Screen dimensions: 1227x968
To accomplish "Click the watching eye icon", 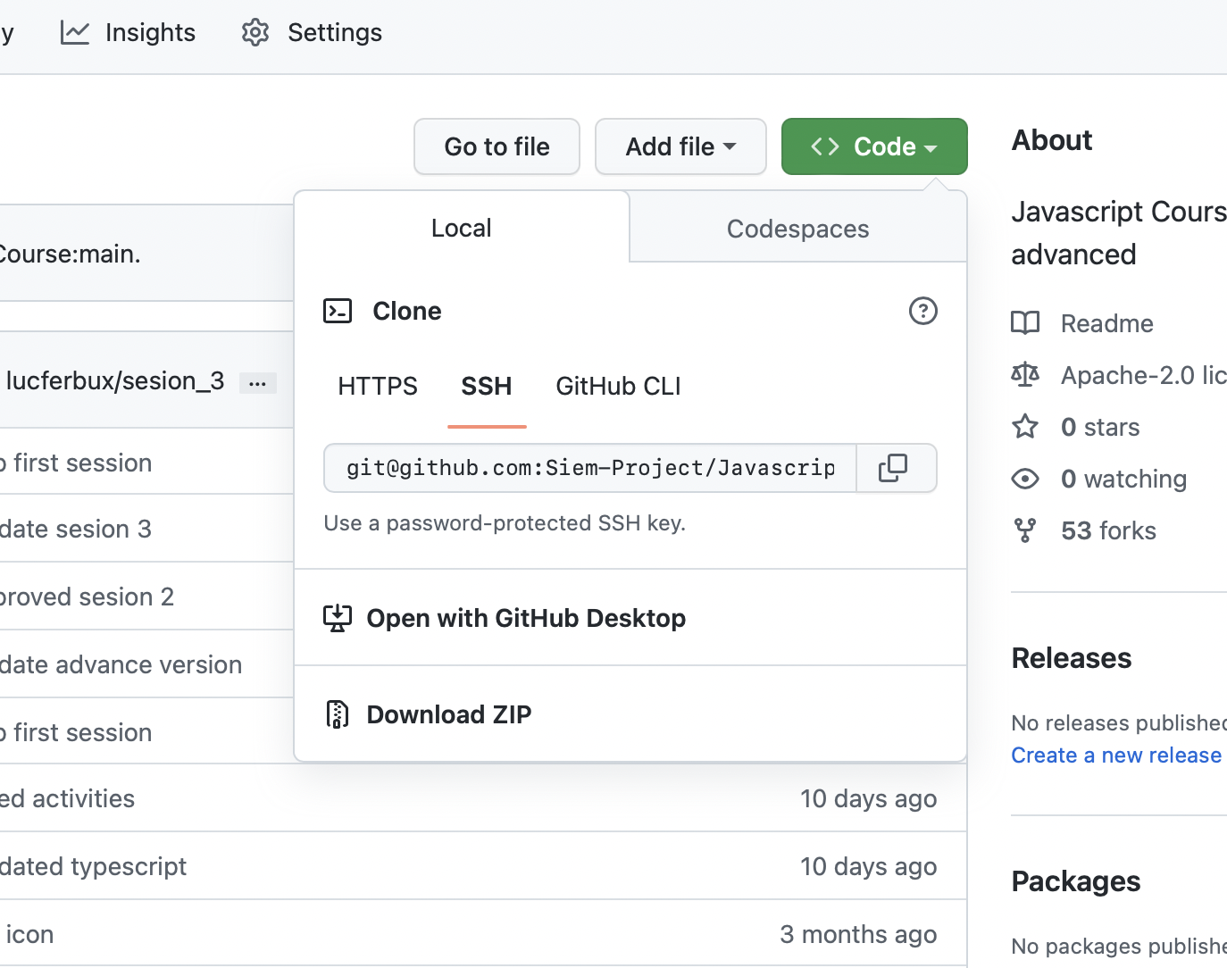I will [x=1025, y=479].
